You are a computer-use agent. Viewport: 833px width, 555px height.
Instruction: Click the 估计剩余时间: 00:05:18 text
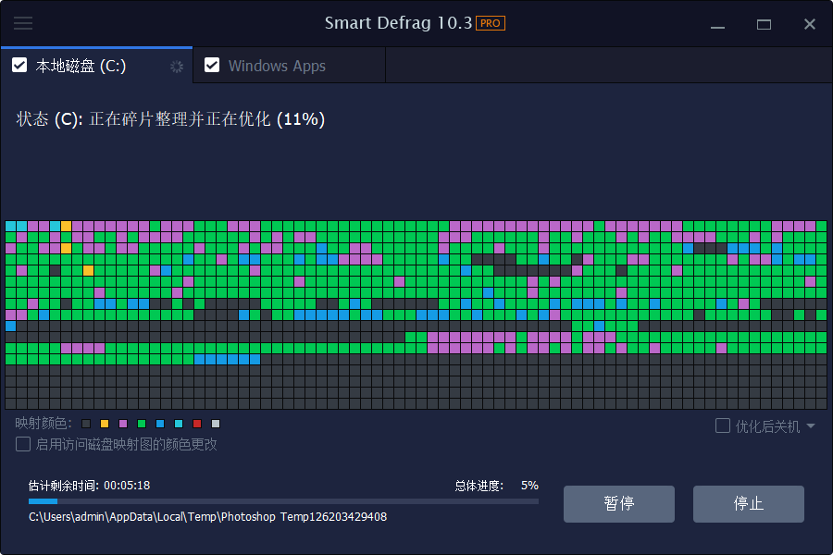(89, 486)
